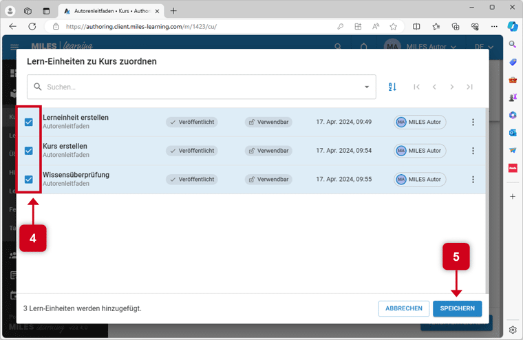Open more options for Wissensüberprüfung row
The width and height of the screenshot is (523, 340).
[x=473, y=179]
